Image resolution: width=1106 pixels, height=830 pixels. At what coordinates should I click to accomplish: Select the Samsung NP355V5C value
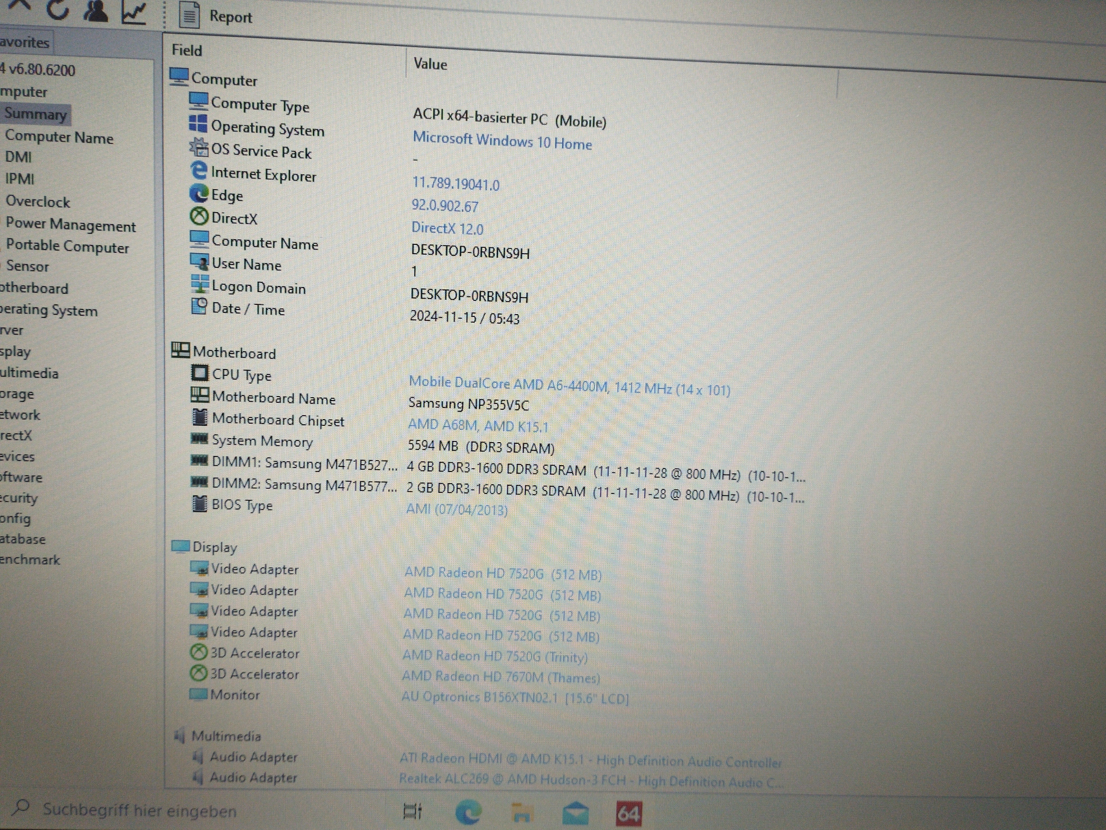point(468,404)
